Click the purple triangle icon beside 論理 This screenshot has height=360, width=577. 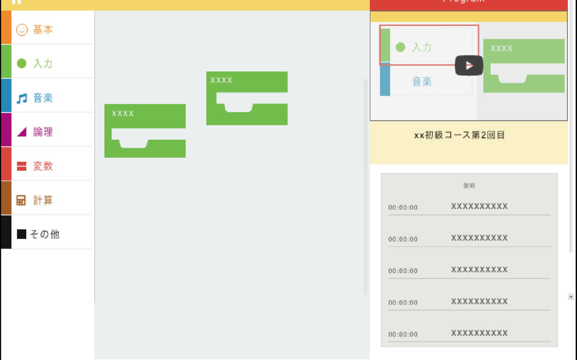(x=22, y=132)
